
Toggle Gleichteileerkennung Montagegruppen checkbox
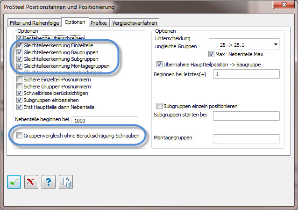tap(19, 66)
